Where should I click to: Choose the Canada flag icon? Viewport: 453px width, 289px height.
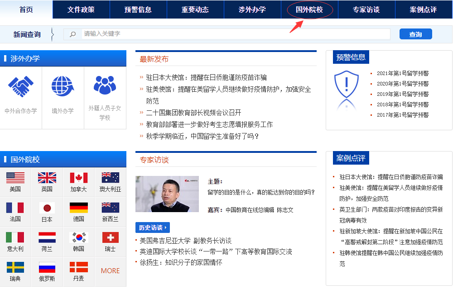point(78,178)
